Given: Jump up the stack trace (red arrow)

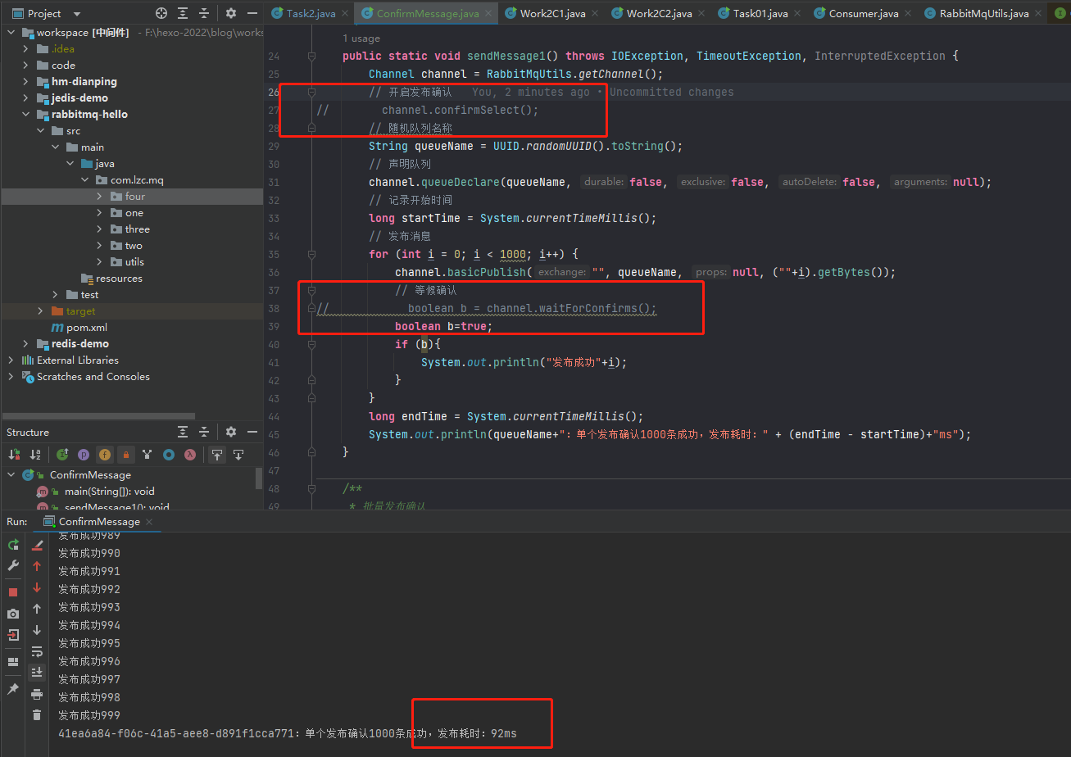Looking at the screenshot, I should [37, 566].
